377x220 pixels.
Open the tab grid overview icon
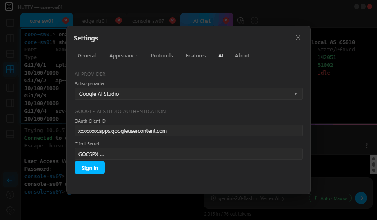[254, 20]
